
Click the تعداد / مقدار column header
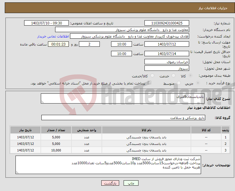56,130
